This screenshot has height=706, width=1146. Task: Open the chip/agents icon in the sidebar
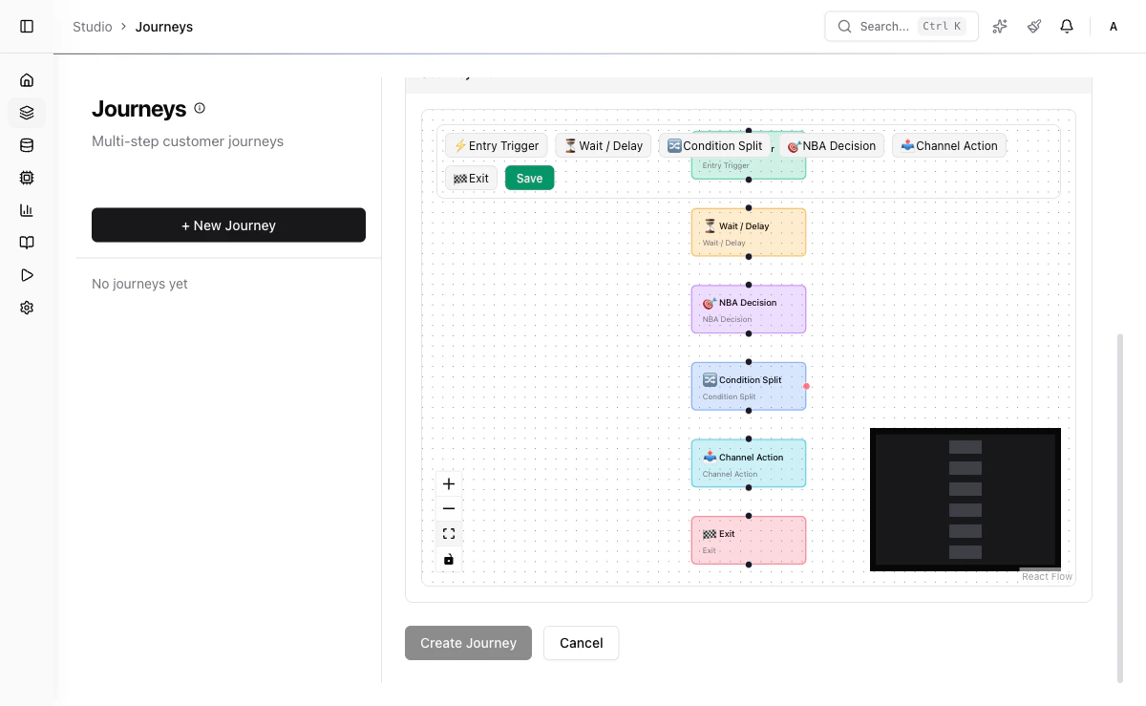(27, 178)
